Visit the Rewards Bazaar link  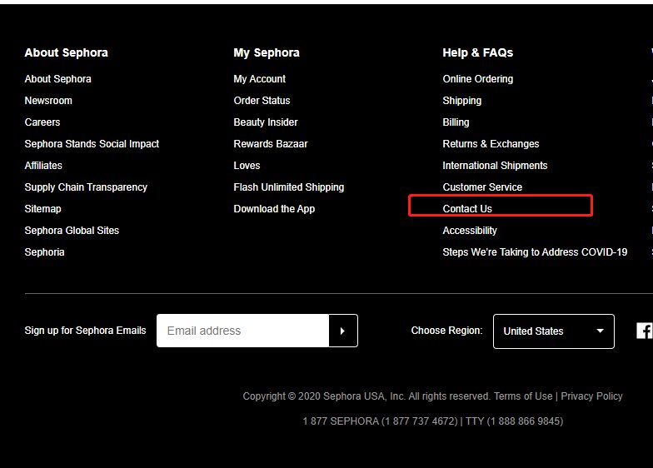pyautogui.click(x=271, y=143)
